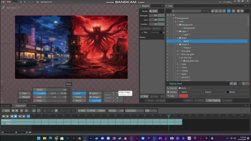Collapse the root bone node

click(175, 21)
